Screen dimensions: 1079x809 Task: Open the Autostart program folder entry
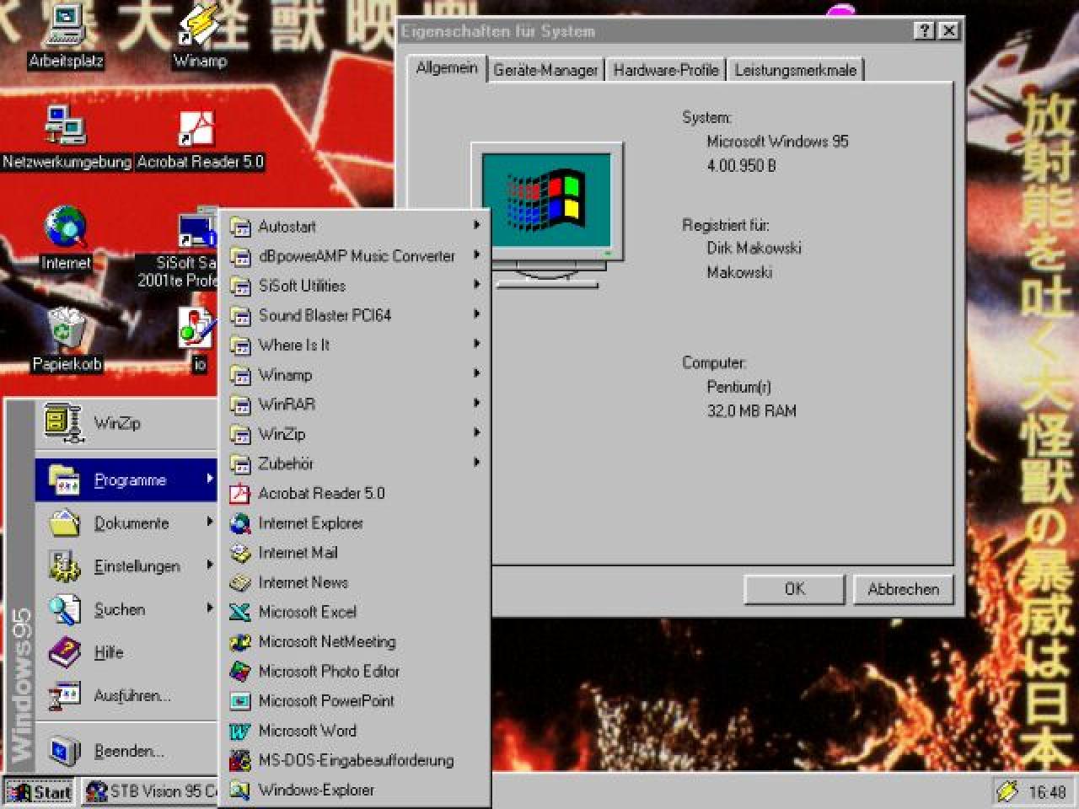coord(355,226)
